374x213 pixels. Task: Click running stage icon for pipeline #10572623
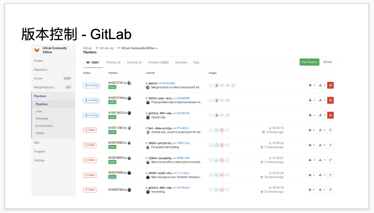pos(216,115)
